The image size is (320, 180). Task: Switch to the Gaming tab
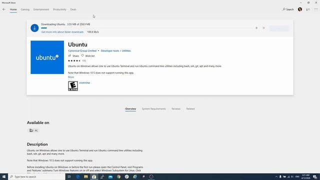tap(25, 9)
